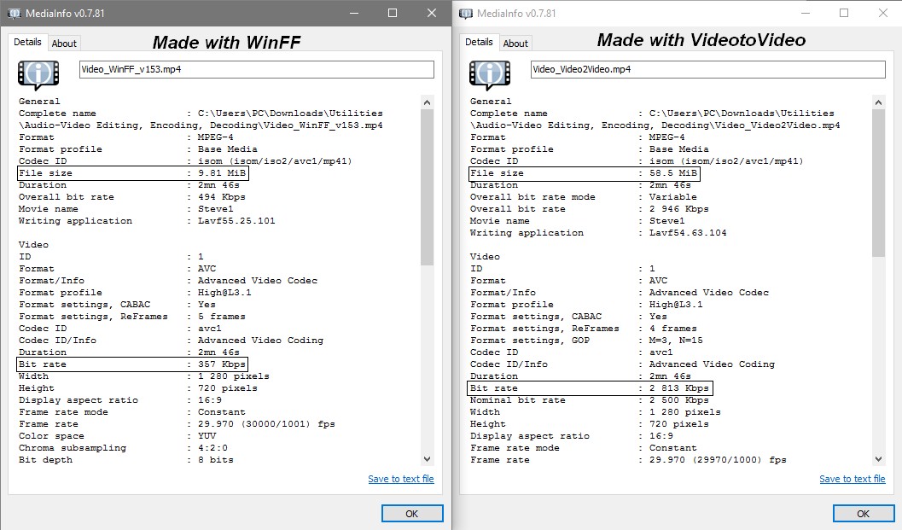Select the '357 Kbps' bit rate value
The height and width of the screenshot is (530, 902).
coord(222,364)
